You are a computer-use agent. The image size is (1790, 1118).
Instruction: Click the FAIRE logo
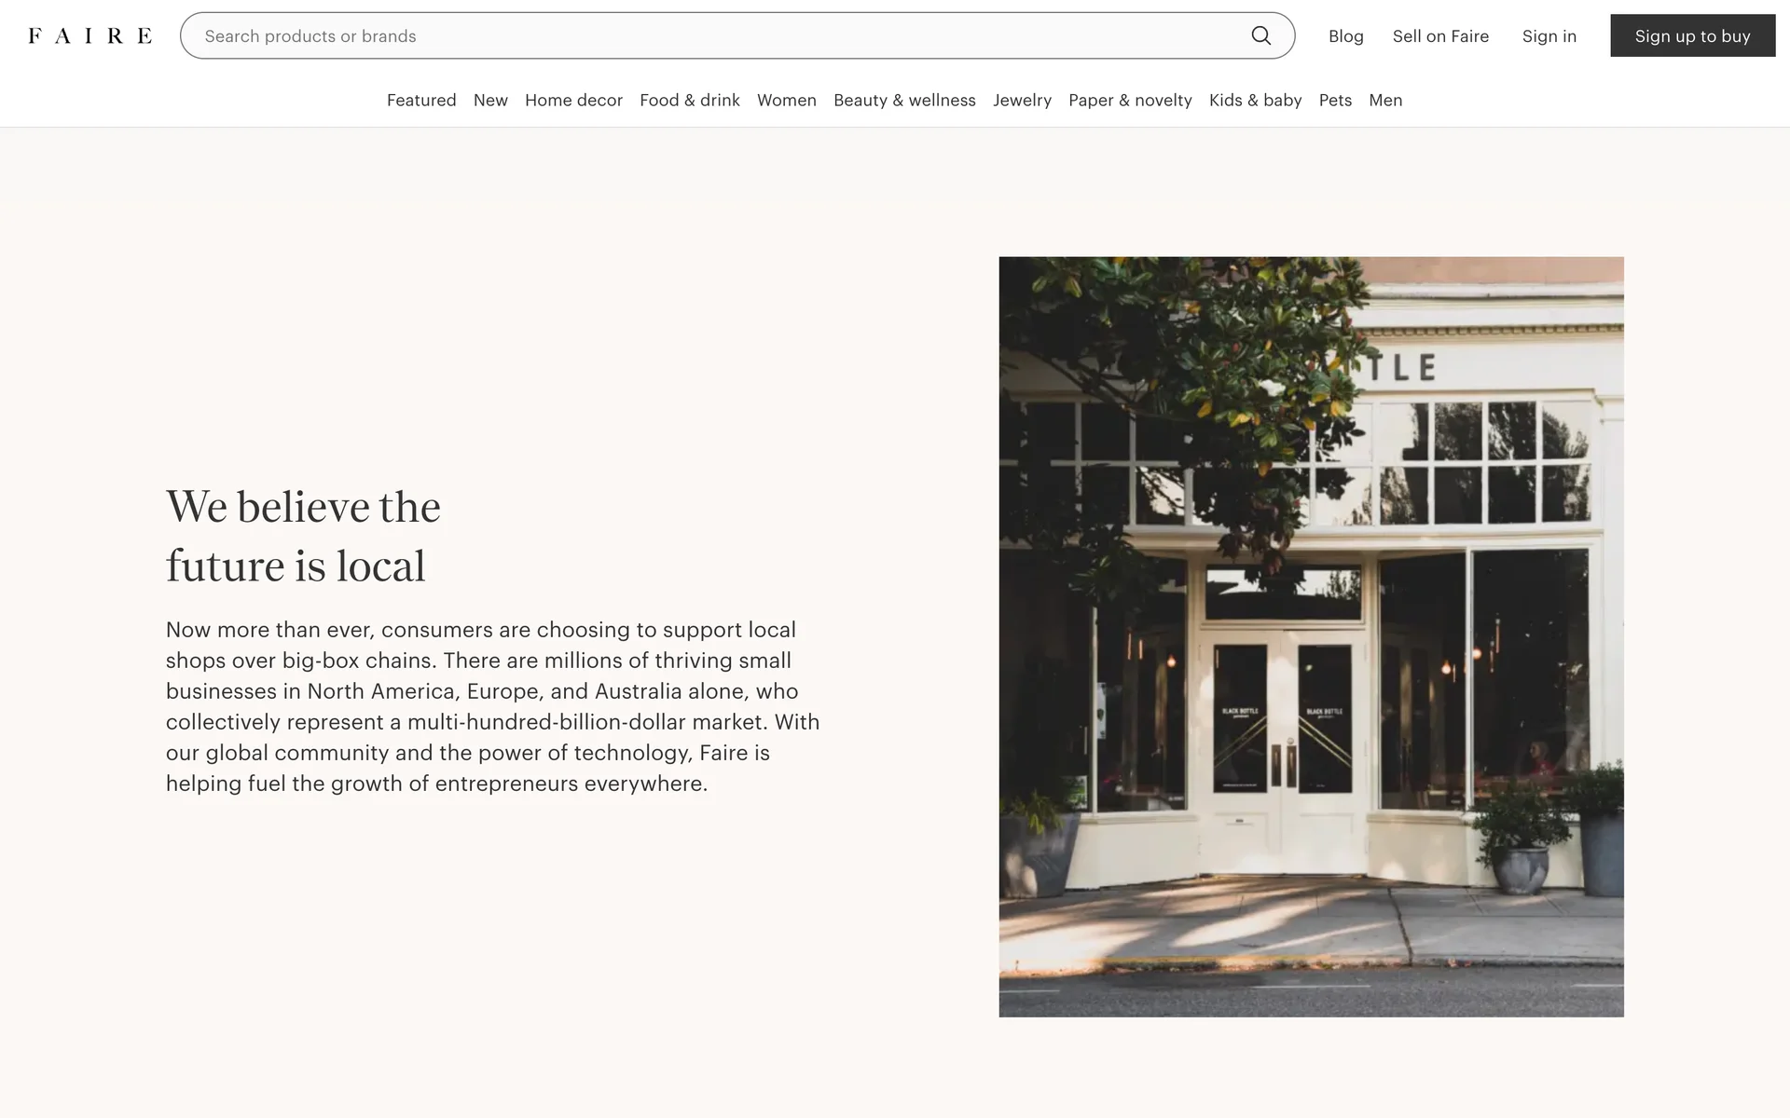tap(90, 36)
